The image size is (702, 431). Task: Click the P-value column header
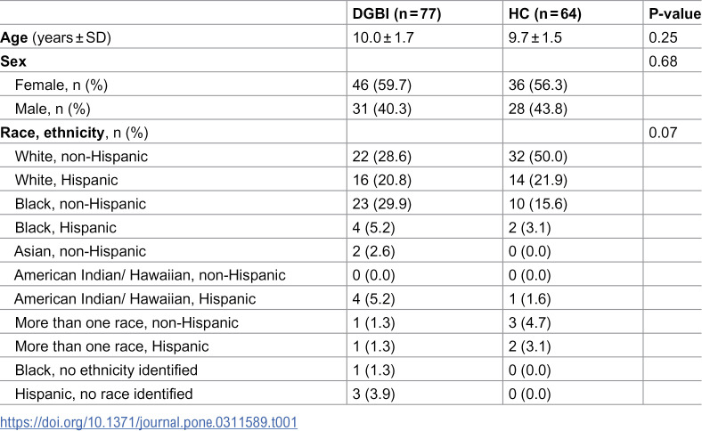pos(674,14)
